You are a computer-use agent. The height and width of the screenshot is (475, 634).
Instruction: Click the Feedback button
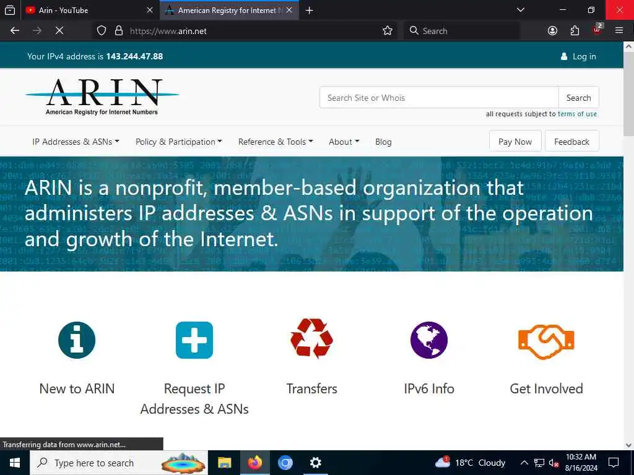pos(571,142)
